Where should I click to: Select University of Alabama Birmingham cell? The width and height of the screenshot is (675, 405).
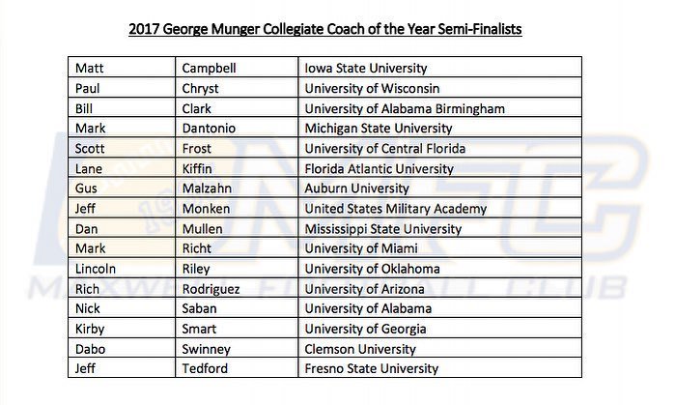440,107
